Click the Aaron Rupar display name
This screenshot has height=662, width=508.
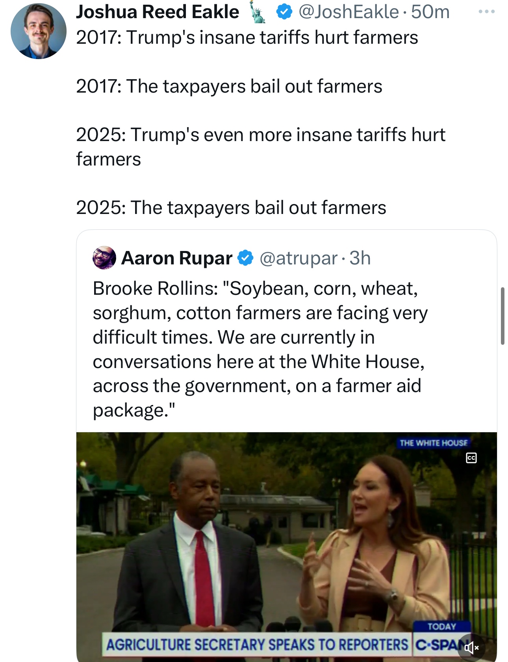(x=177, y=258)
